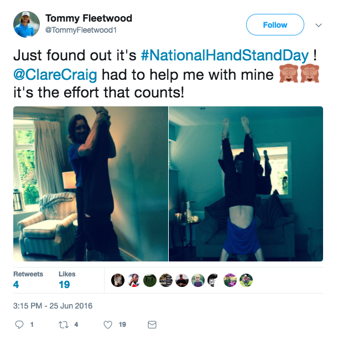Expand the tweet options chevron menu
Viewport: 338px width, 344px height.
[x=319, y=25]
